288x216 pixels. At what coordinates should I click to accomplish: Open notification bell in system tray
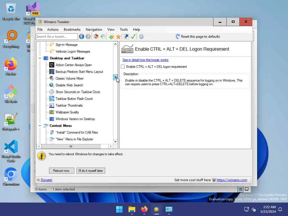(280, 209)
